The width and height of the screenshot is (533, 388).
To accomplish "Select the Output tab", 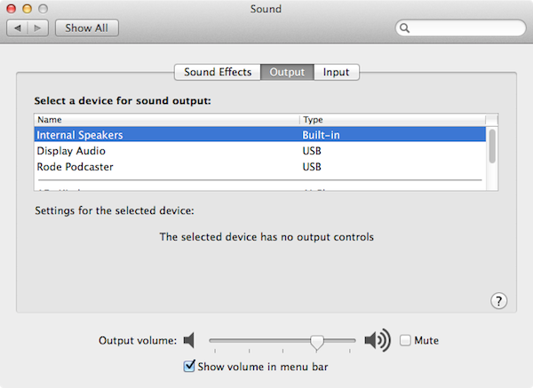I will pyautogui.click(x=287, y=72).
